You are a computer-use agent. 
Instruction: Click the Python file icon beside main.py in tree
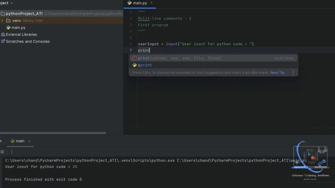click(x=8, y=28)
